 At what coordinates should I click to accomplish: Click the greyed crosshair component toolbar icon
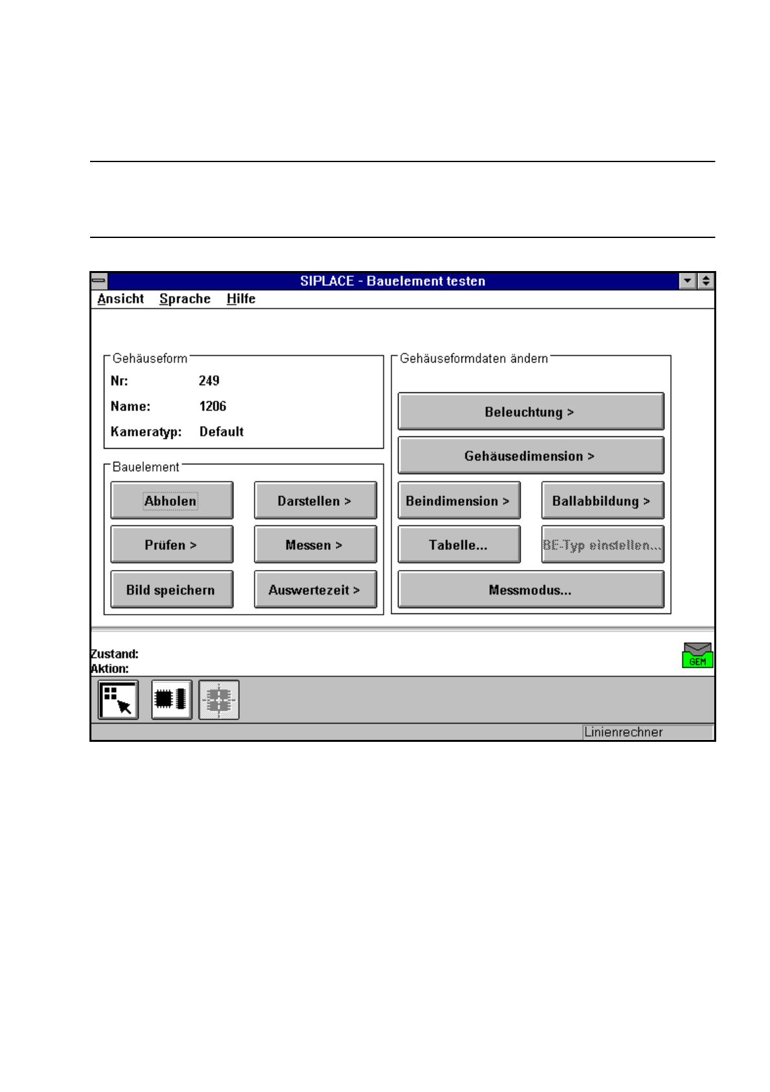219,700
